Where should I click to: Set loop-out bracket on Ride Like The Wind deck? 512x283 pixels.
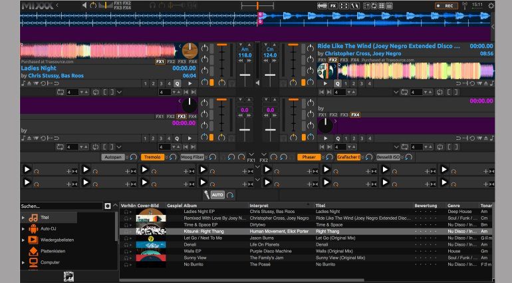pos(456,93)
